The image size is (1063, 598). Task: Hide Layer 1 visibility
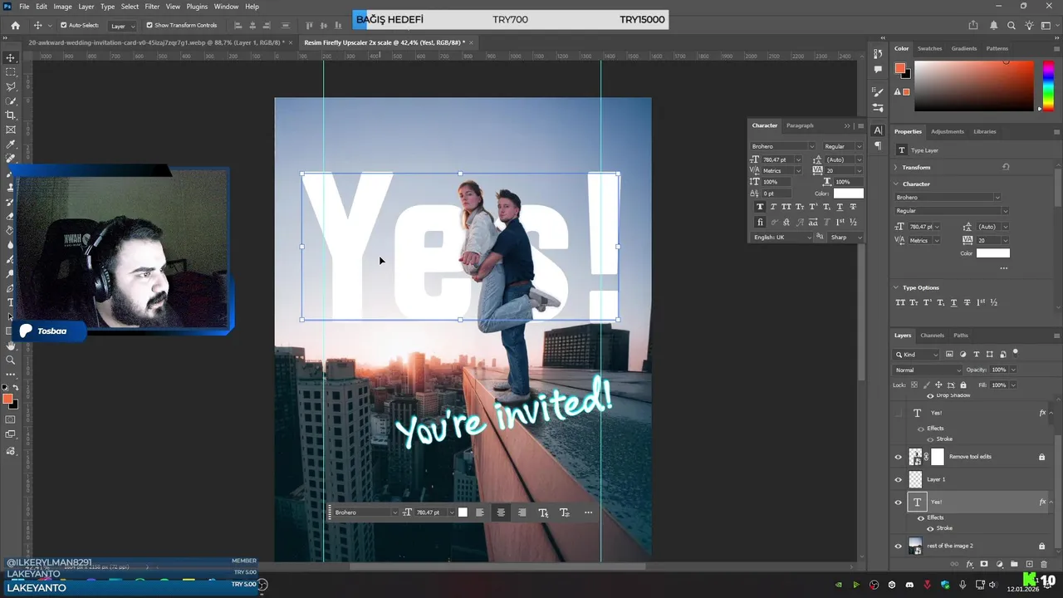(x=898, y=480)
